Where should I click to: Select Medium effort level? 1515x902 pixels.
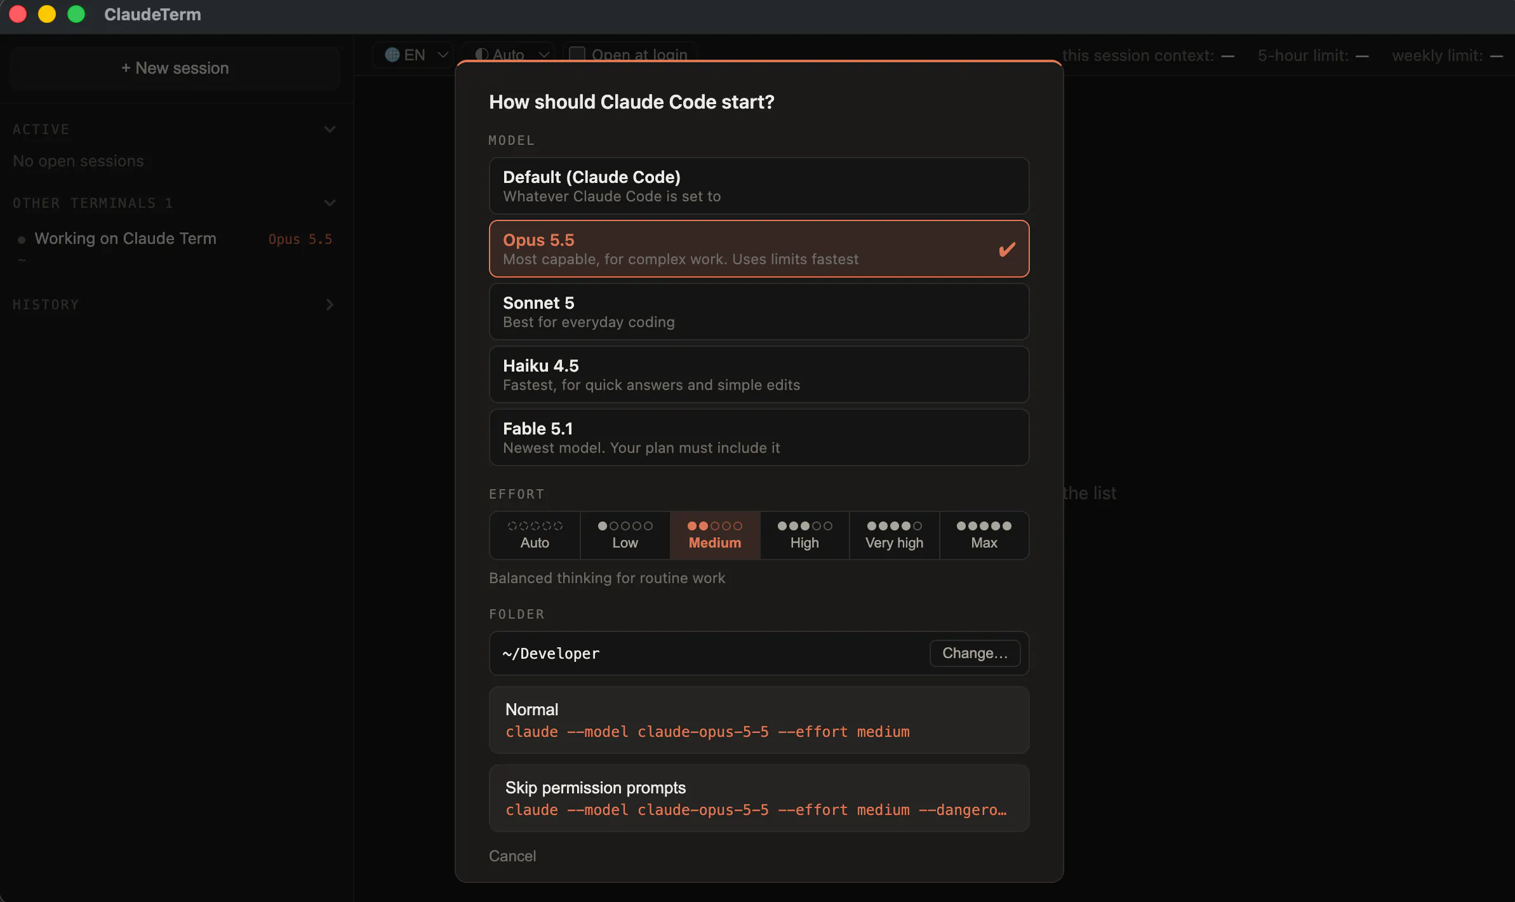point(715,535)
